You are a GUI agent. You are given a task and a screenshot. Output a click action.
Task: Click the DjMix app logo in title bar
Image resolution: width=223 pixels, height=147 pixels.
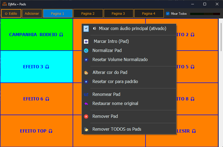coord(5,4)
